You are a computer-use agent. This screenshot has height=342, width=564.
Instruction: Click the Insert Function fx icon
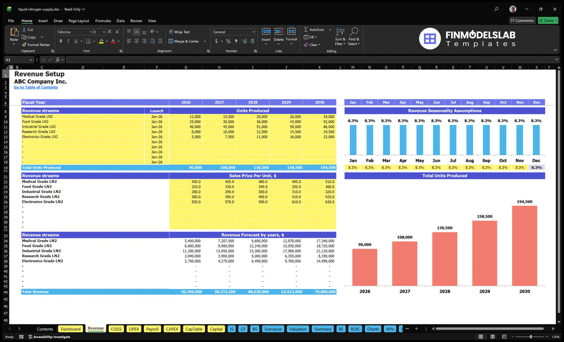point(58,60)
